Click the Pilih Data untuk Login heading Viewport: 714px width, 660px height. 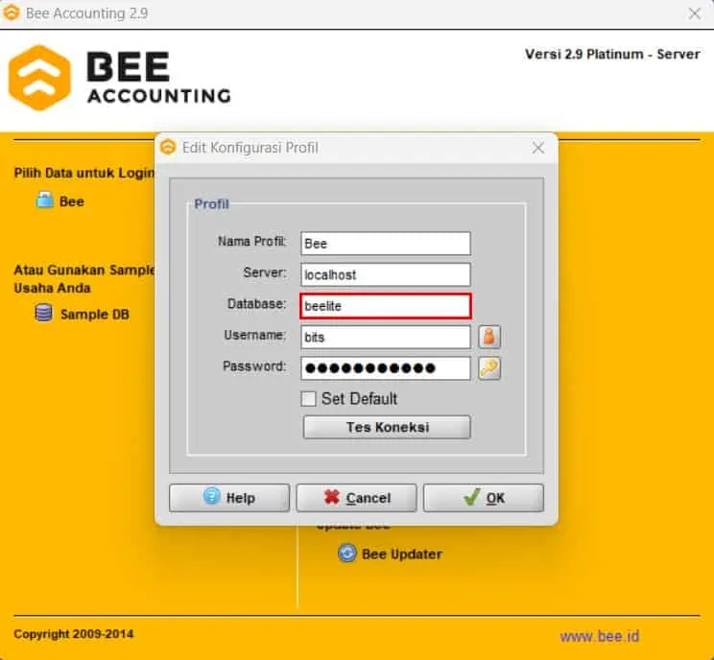pos(84,173)
